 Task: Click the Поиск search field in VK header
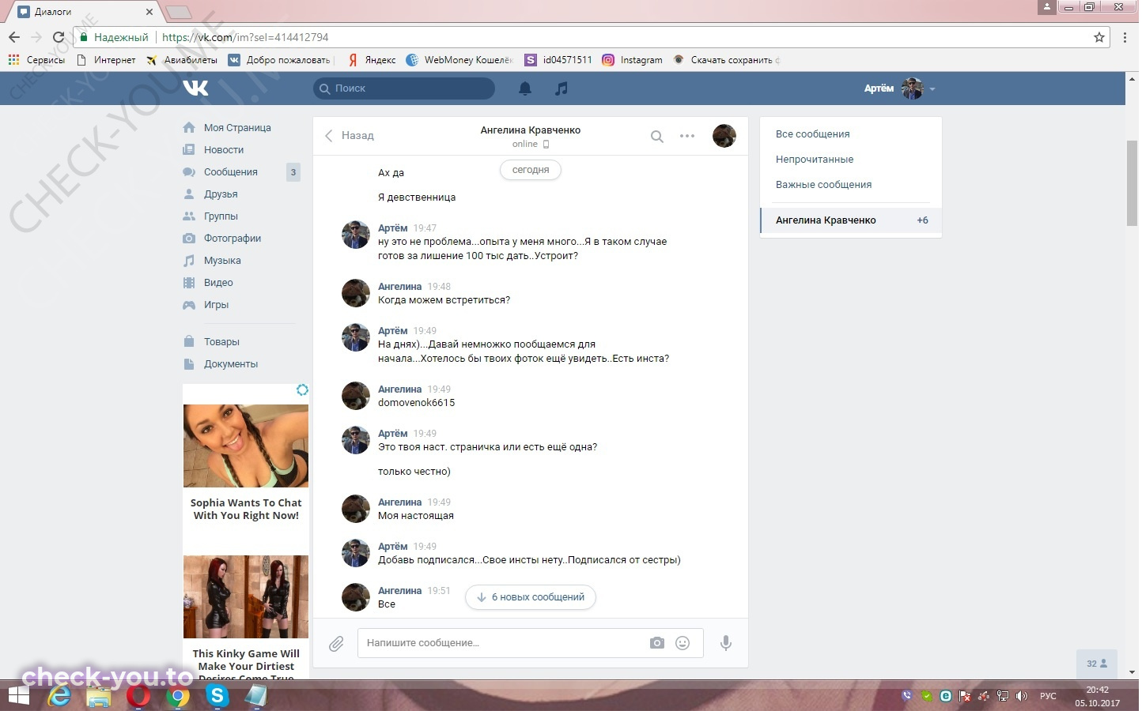coord(404,88)
